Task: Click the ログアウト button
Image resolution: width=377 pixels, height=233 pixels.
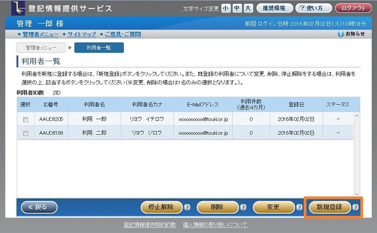Action: pos(353,8)
